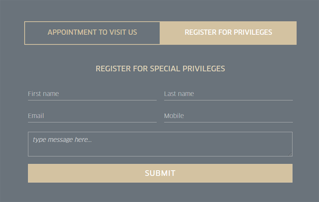This screenshot has width=319, height=202.
Task: Click the SUBMIT label text
Action: click(x=160, y=174)
